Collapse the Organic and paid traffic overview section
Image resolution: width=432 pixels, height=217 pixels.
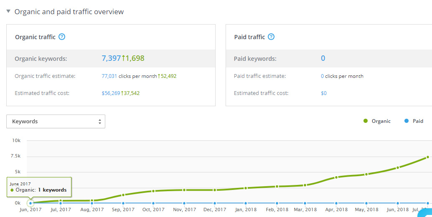pos(8,12)
